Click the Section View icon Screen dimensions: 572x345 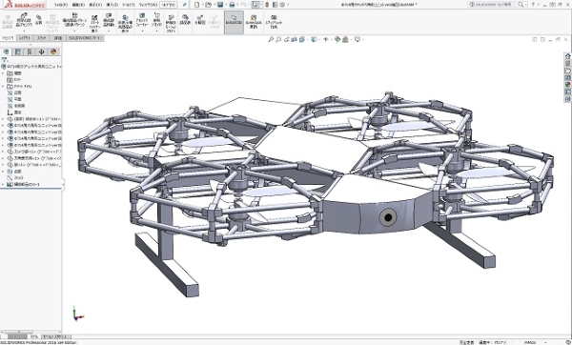tap(295, 39)
